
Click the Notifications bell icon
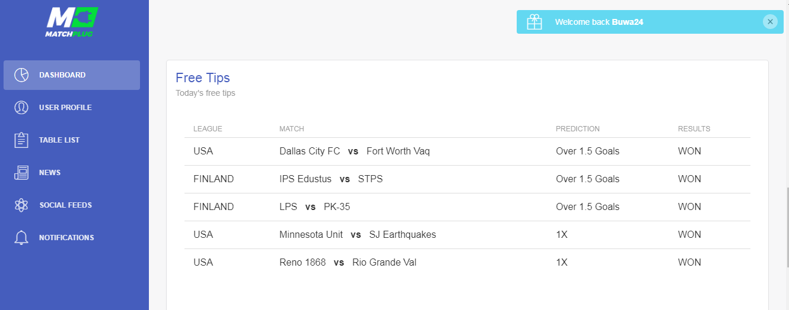(21, 238)
